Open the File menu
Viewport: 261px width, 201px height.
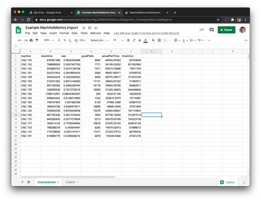[x=28, y=33]
